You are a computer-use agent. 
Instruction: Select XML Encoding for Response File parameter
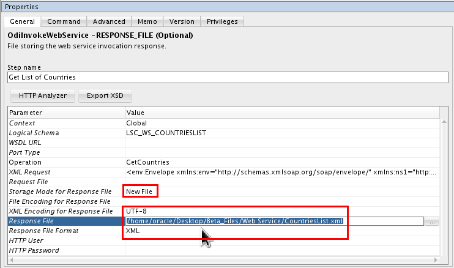[x=66, y=211]
